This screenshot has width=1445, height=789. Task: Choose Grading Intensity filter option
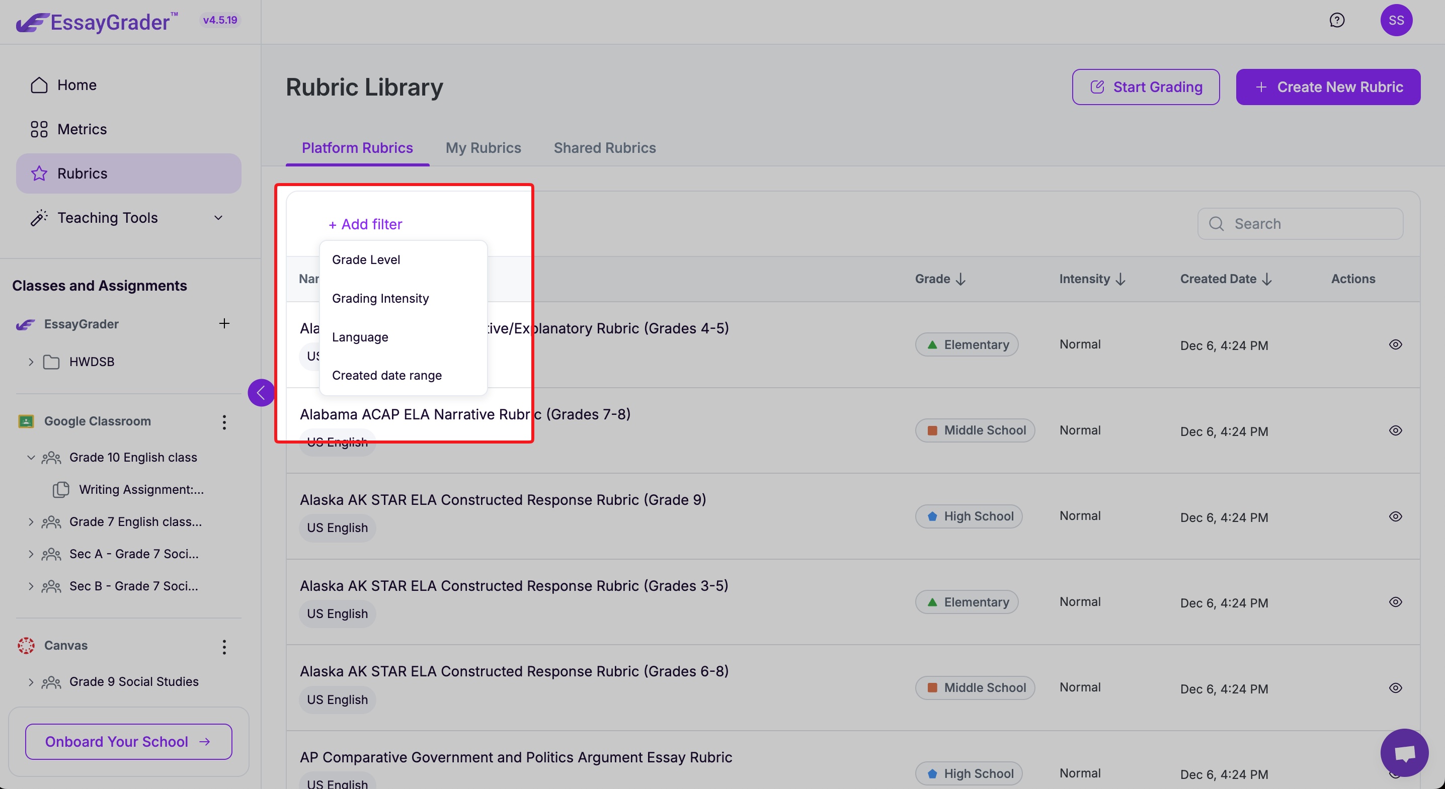click(380, 298)
